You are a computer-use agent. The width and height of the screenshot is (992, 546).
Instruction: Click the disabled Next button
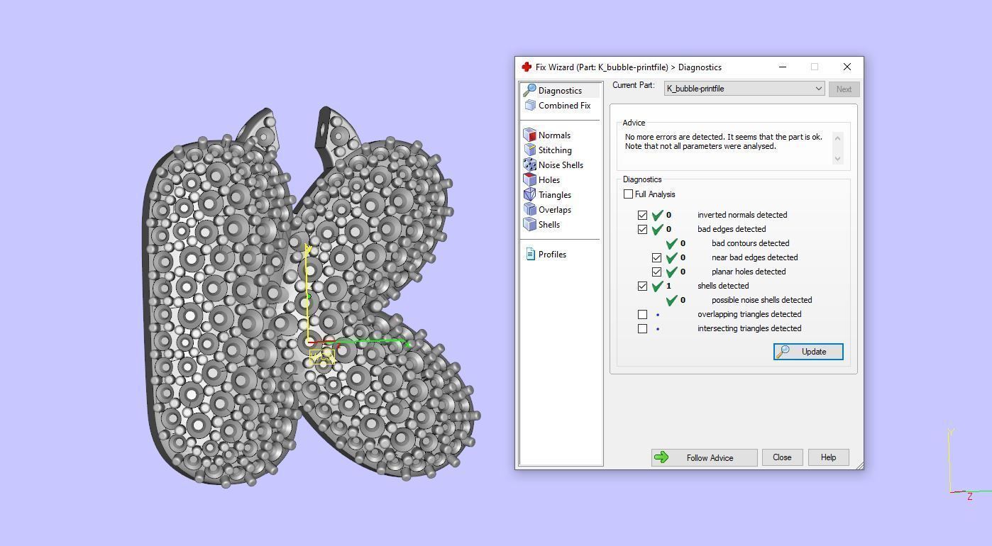(x=844, y=89)
